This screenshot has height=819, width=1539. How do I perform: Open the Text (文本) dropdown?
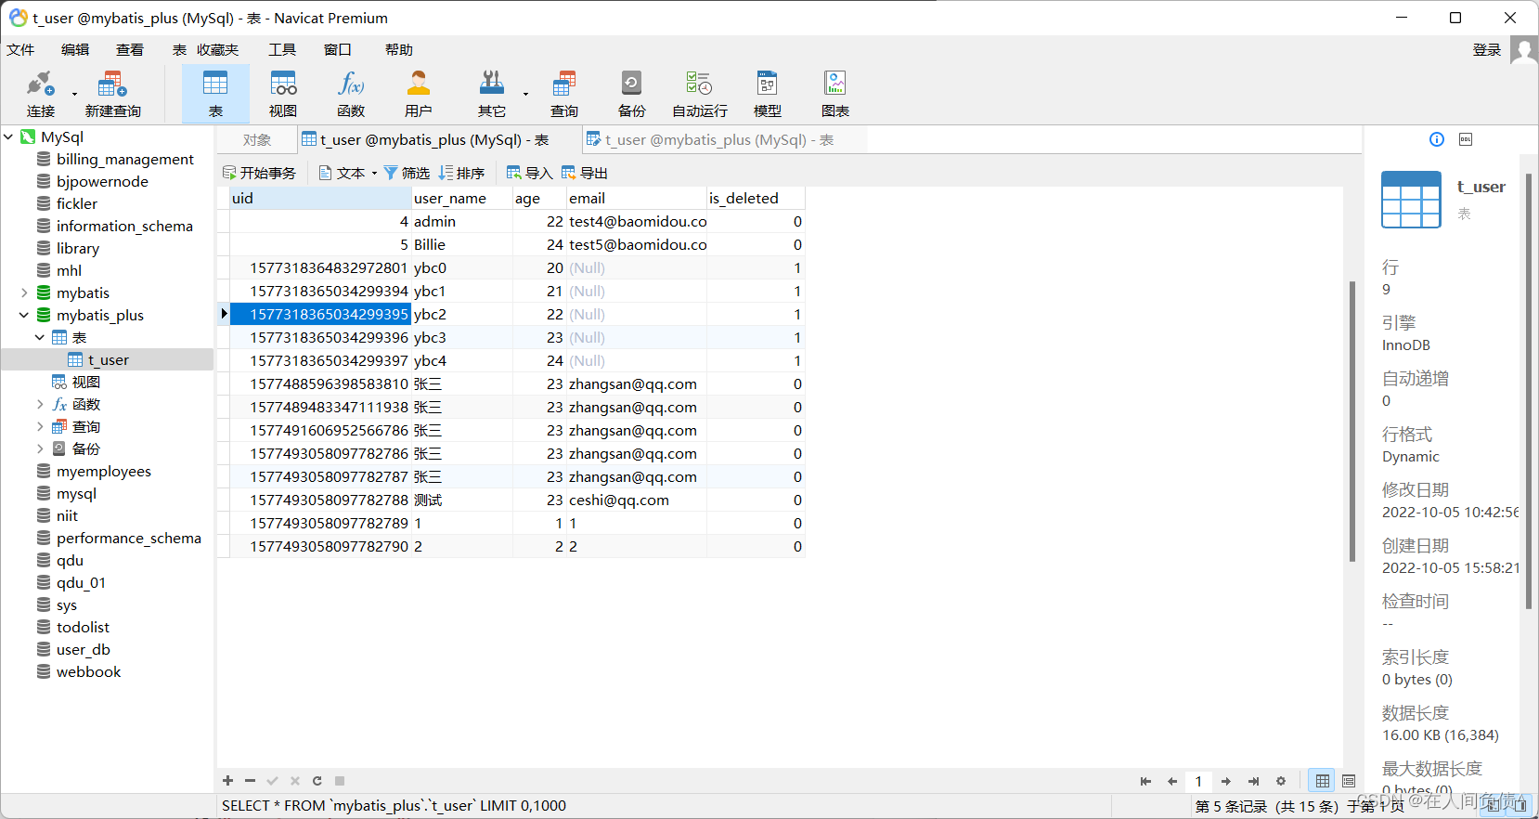pyautogui.click(x=348, y=173)
